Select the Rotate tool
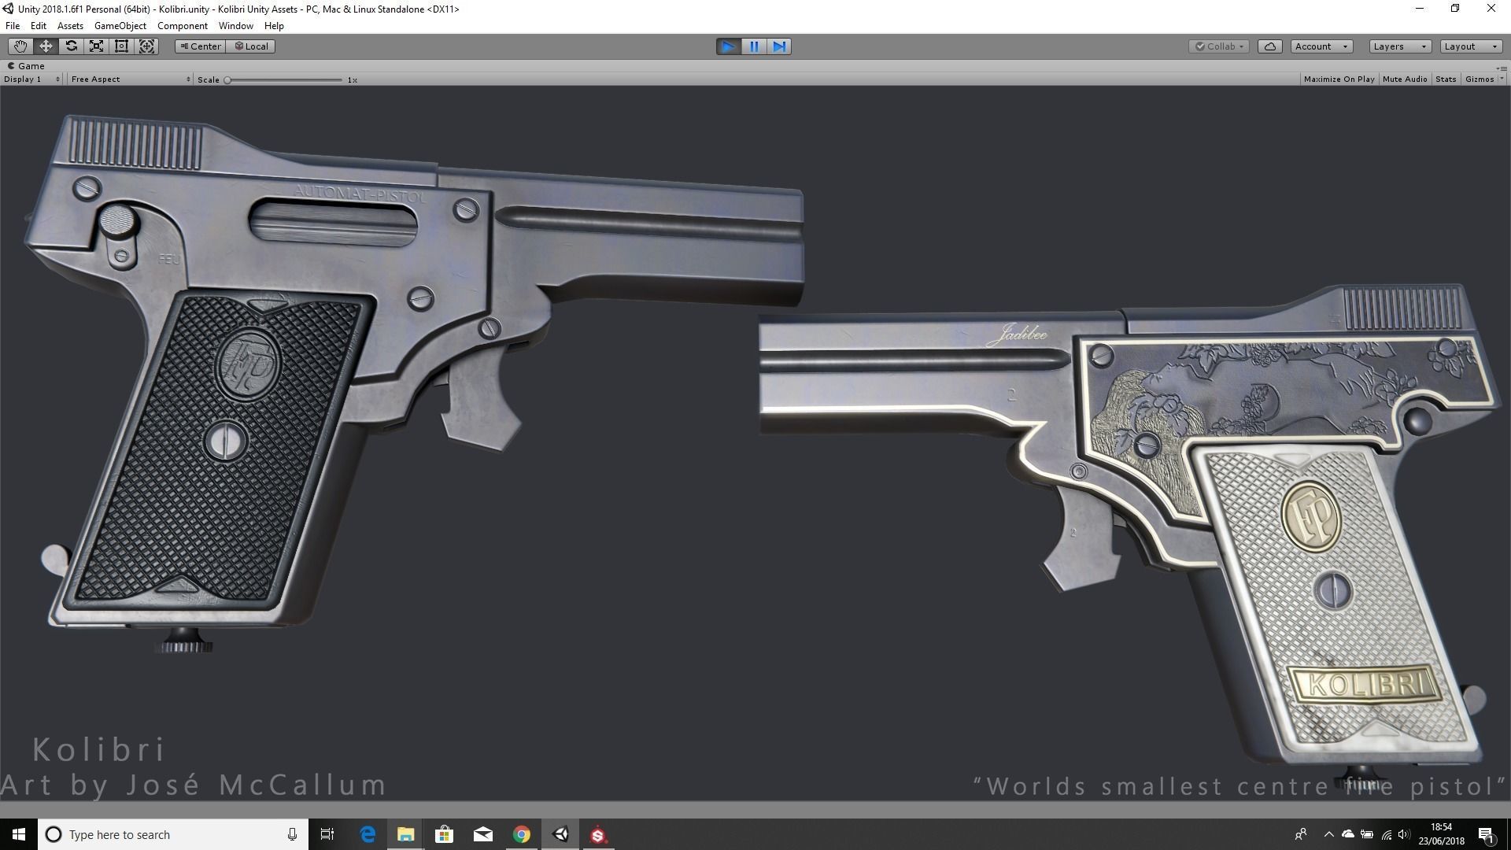This screenshot has height=850, width=1511. point(71,46)
